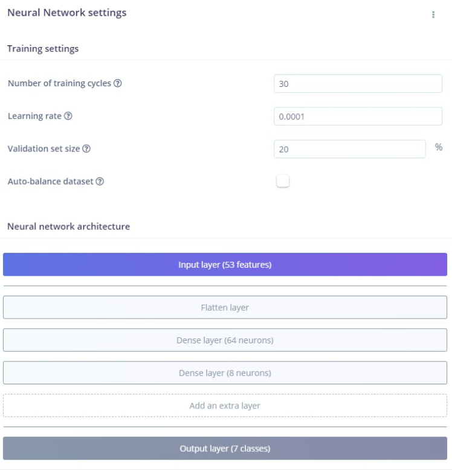Screen dimensions: 452x470
Task: Select the Flatten layer block
Action: tap(225, 308)
